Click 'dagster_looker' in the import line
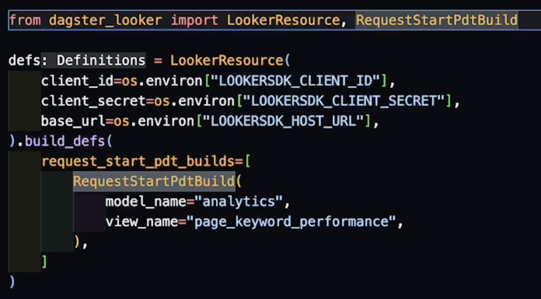The width and height of the screenshot is (541, 299). coord(105,20)
